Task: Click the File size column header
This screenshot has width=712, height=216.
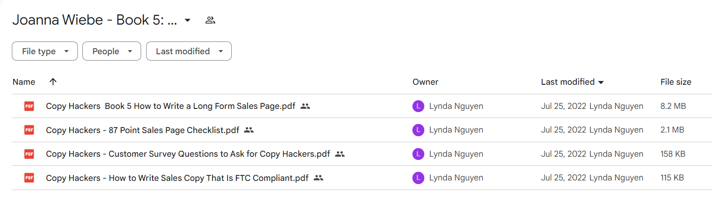Action: point(676,82)
